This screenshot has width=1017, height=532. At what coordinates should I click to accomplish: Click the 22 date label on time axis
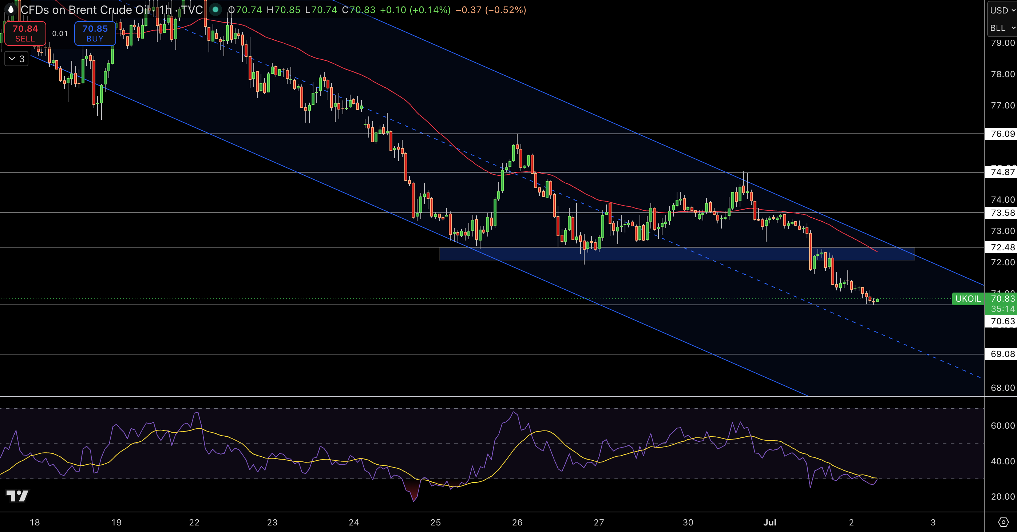(194, 523)
